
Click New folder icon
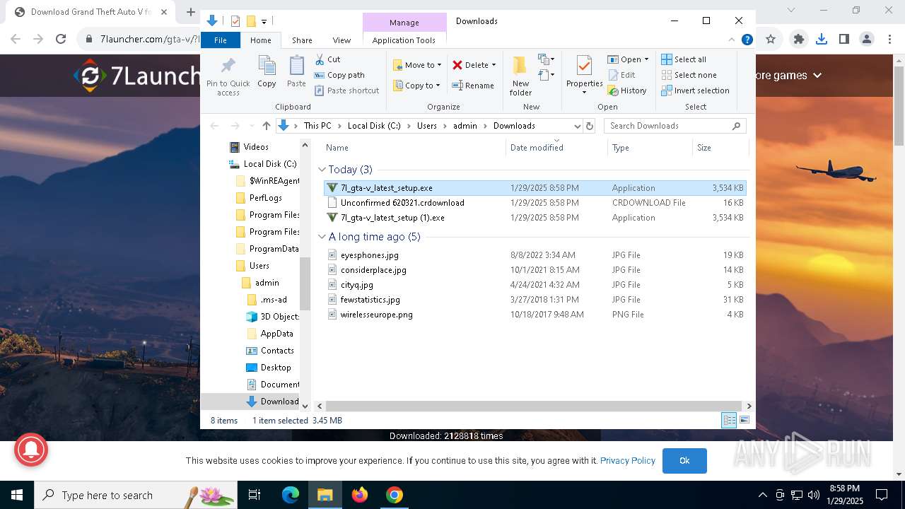point(520,66)
